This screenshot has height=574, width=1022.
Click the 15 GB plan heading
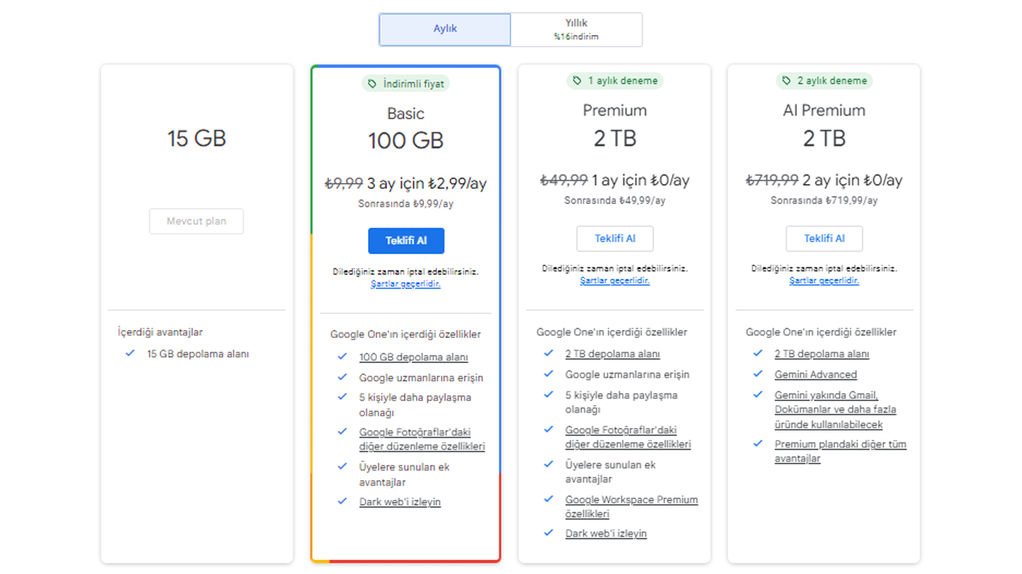[x=196, y=139]
